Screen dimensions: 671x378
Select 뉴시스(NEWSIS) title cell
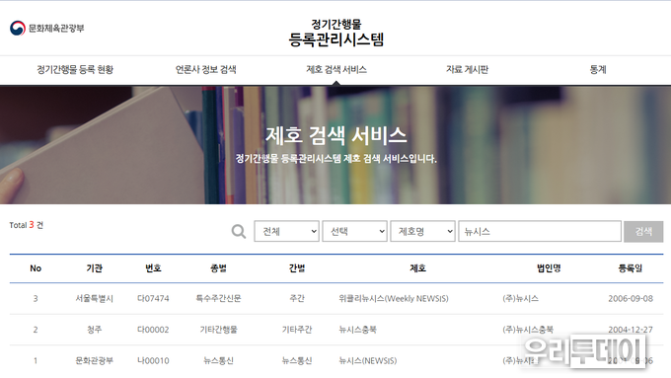click(368, 361)
